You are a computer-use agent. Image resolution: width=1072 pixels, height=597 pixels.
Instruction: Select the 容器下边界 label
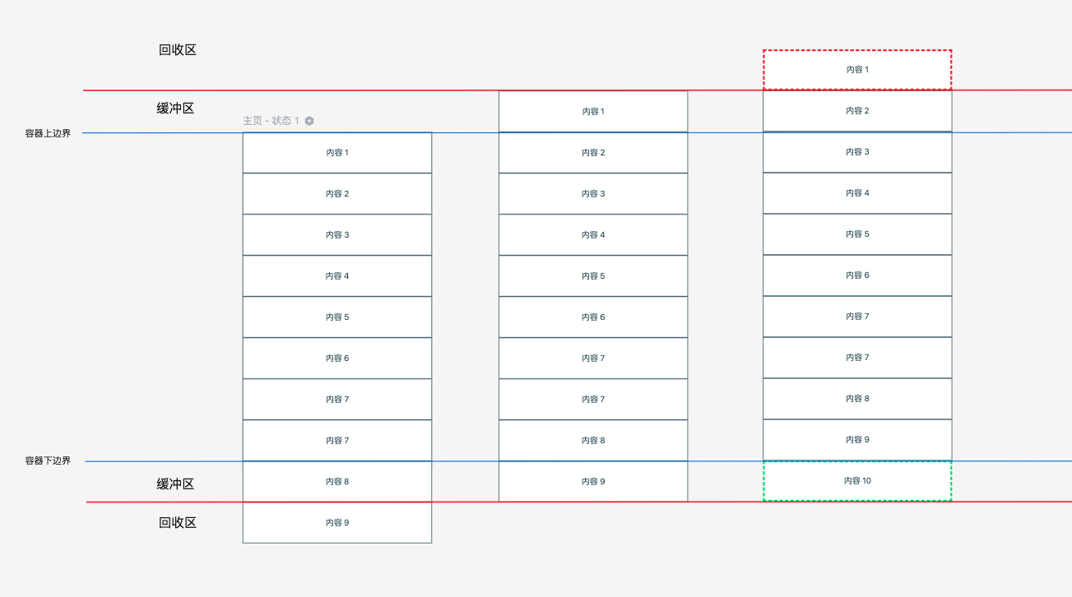click(48, 461)
